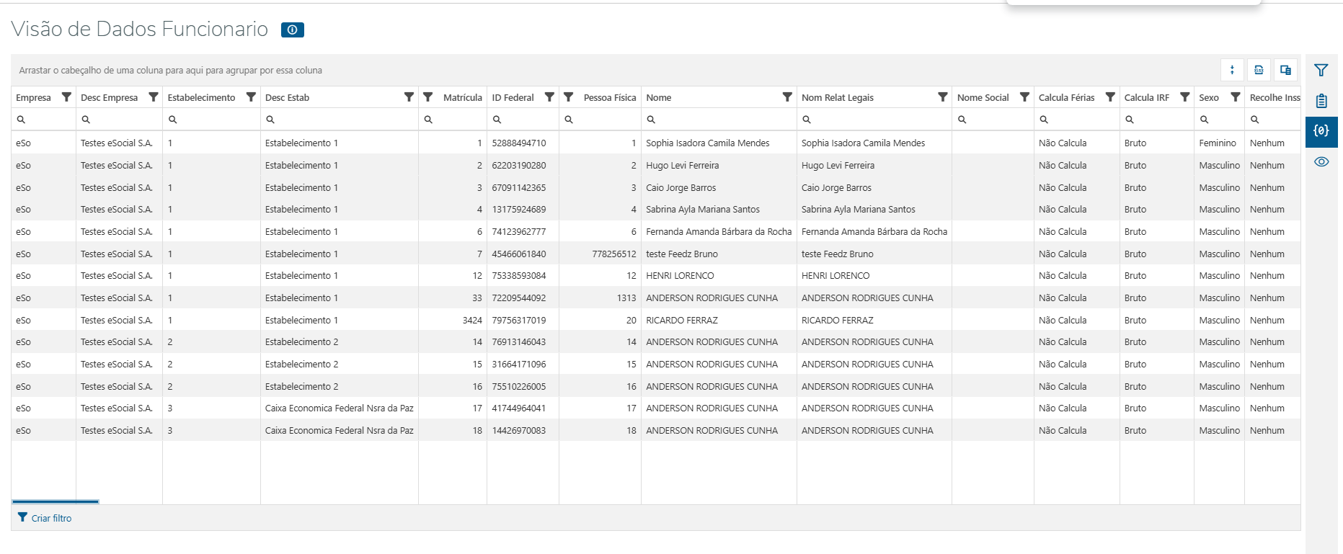Click the XLSX export icon

[x=1259, y=70]
